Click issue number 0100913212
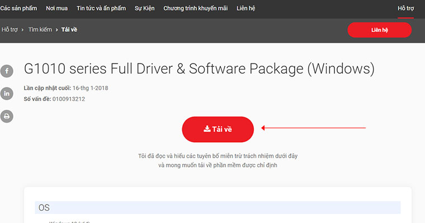Screen dimensions: 425x223 [x=69, y=99]
